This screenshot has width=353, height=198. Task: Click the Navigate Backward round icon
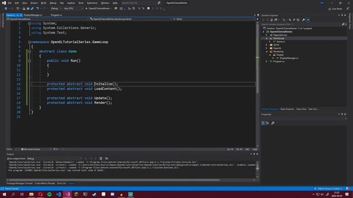pos(6,9)
